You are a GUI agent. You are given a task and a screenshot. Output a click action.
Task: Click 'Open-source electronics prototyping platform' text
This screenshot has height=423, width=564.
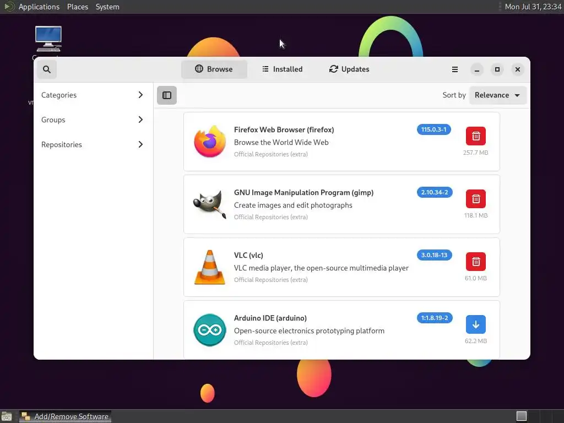309,331
